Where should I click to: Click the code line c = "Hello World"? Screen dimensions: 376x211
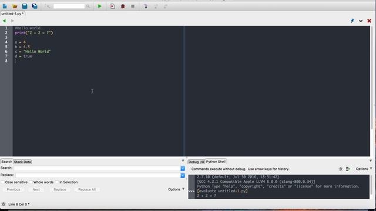coord(33,52)
